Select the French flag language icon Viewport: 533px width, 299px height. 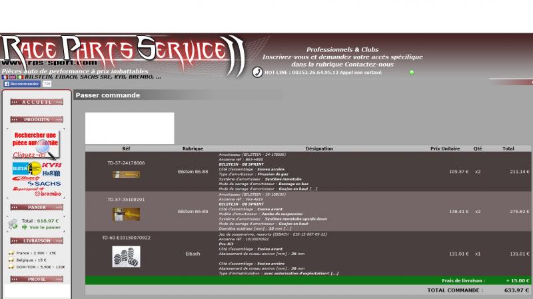pos(5,77)
